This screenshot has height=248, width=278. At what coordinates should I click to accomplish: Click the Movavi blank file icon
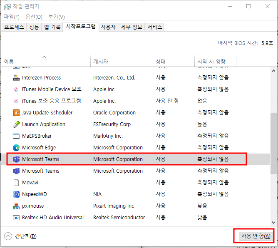(16, 182)
